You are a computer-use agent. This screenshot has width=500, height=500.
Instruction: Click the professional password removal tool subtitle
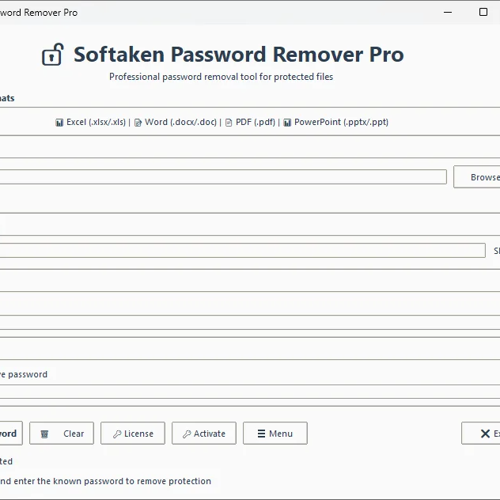pos(221,77)
